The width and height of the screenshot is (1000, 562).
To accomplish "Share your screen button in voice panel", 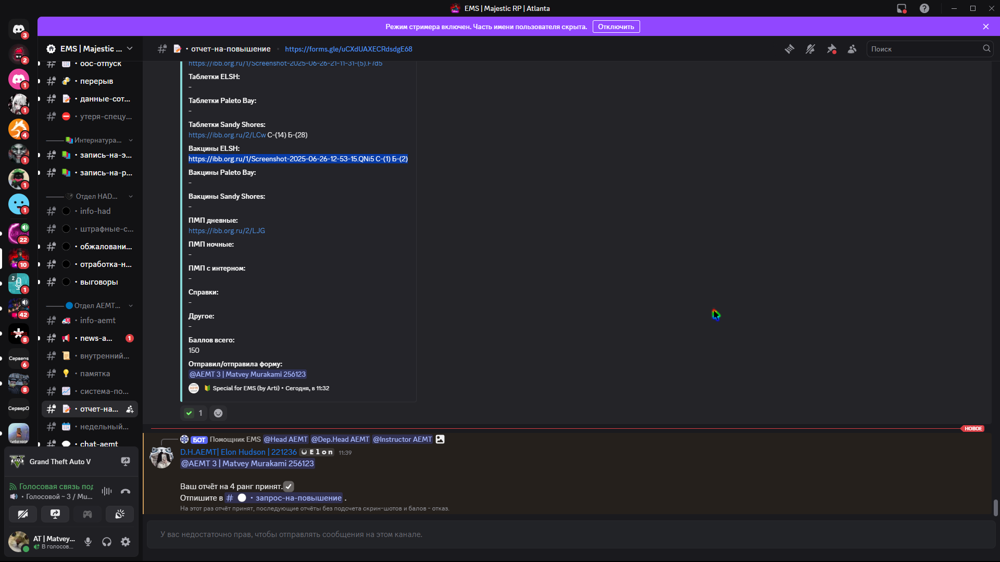I will click(55, 514).
